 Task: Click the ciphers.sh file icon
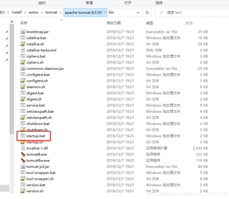click(x=23, y=62)
